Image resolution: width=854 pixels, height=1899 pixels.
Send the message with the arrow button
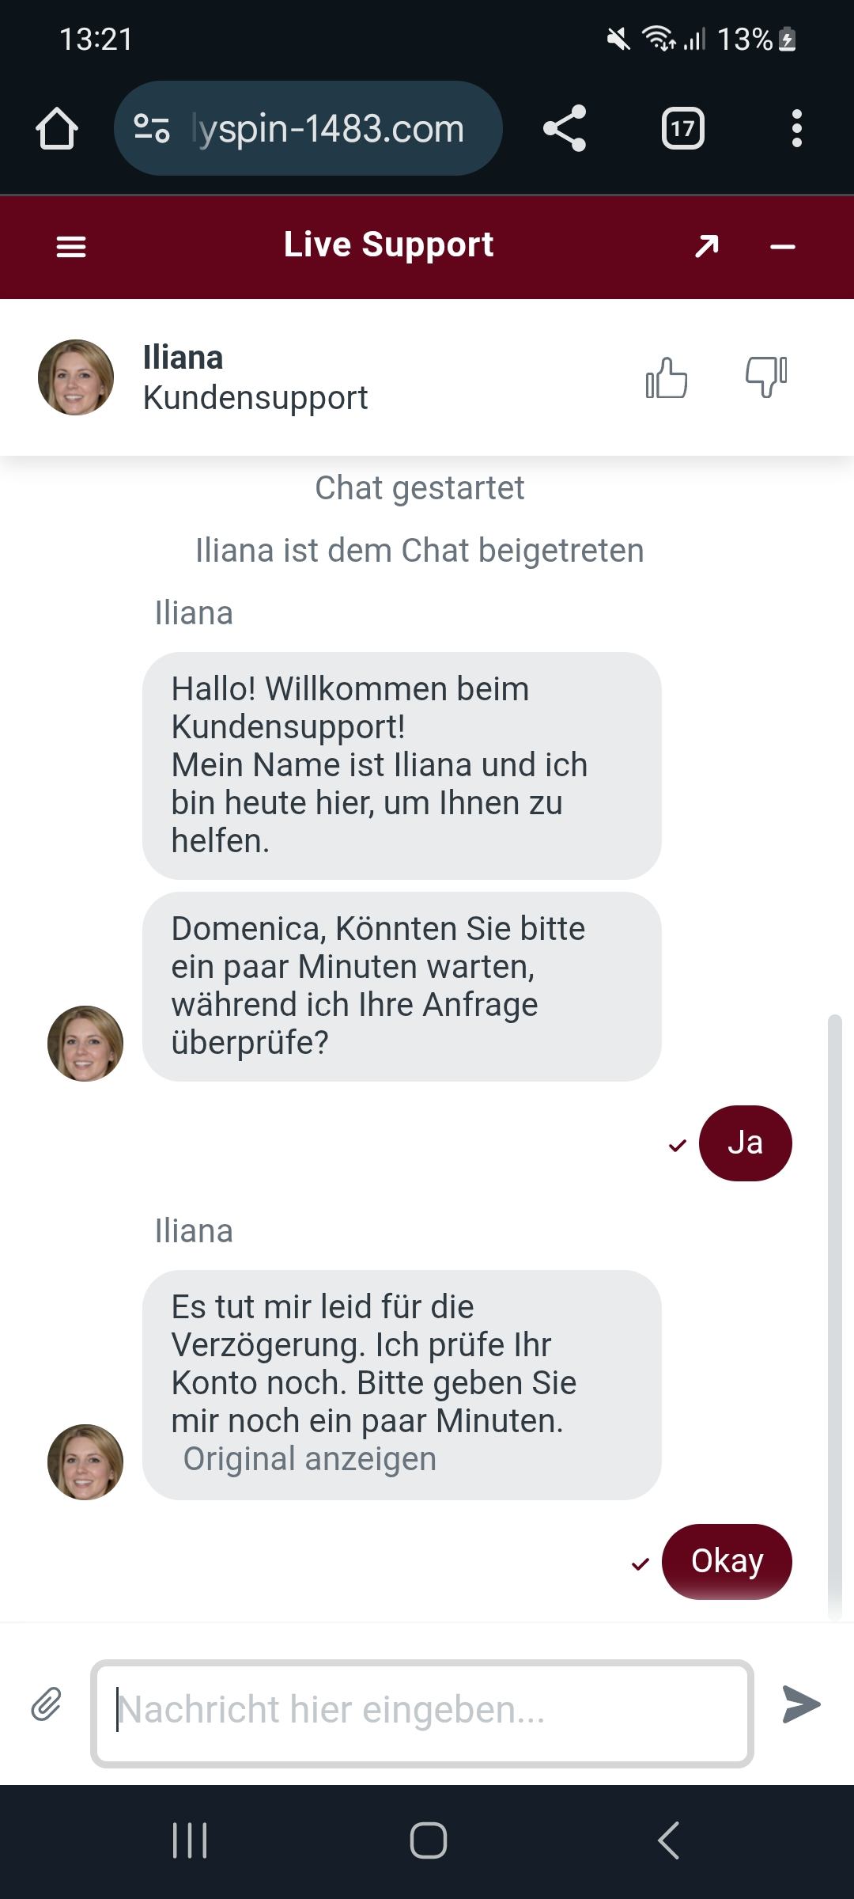tap(801, 1704)
